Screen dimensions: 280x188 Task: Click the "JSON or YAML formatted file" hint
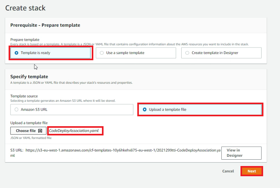click(31, 138)
